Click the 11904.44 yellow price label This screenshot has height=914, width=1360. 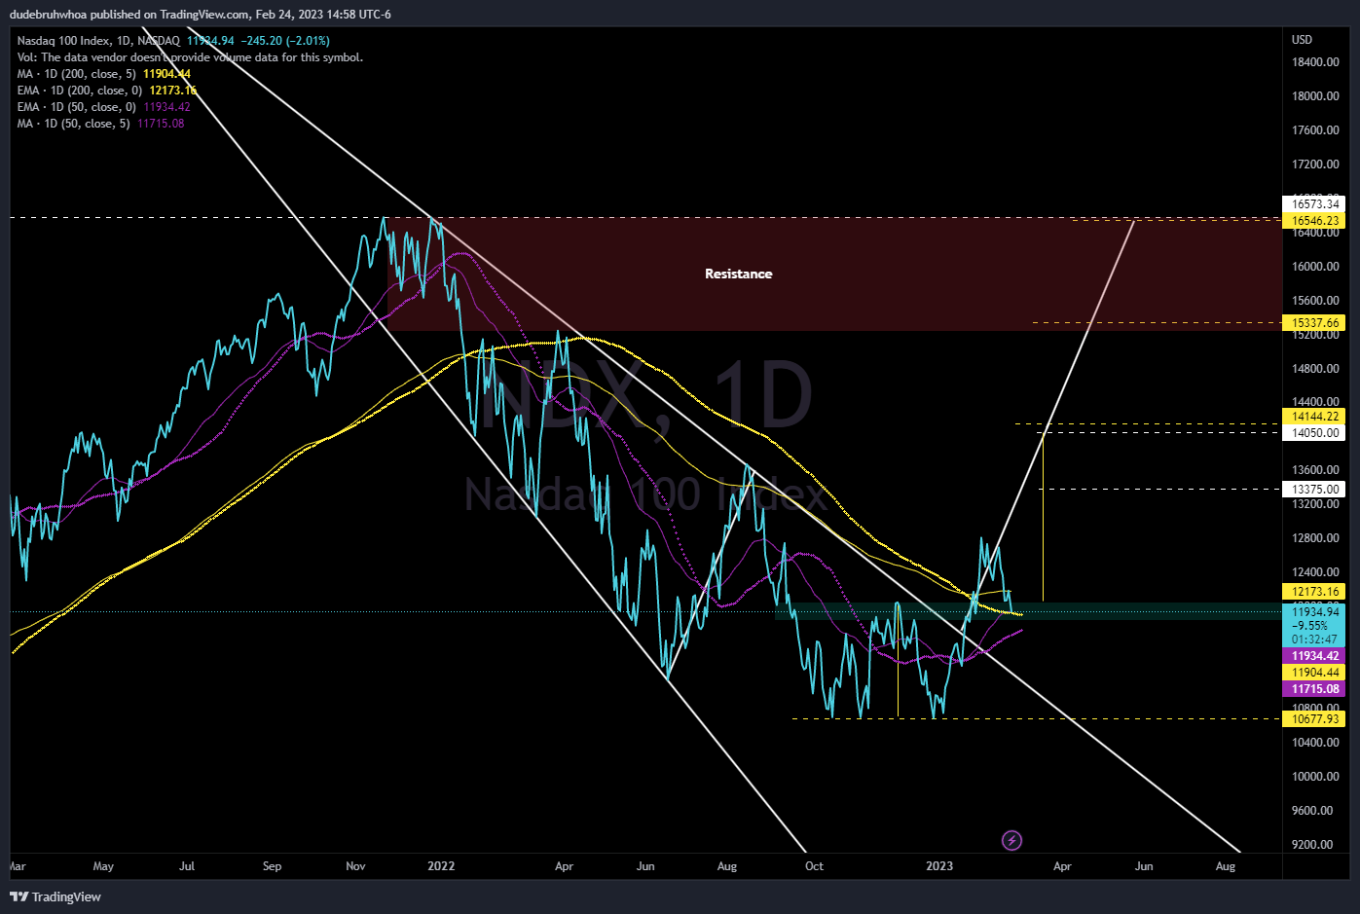tap(1314, 673)
